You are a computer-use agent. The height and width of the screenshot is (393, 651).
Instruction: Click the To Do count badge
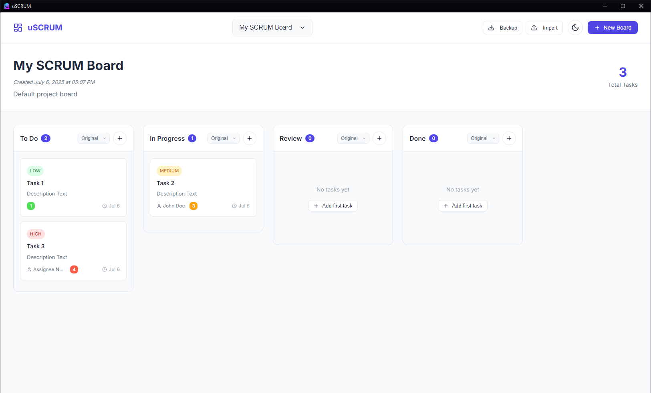pyautogui.click(x=46, y=138)
